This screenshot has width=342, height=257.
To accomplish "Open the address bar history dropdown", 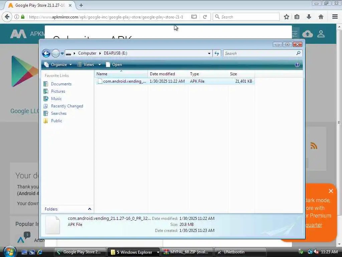I will (x=209, y=53).
